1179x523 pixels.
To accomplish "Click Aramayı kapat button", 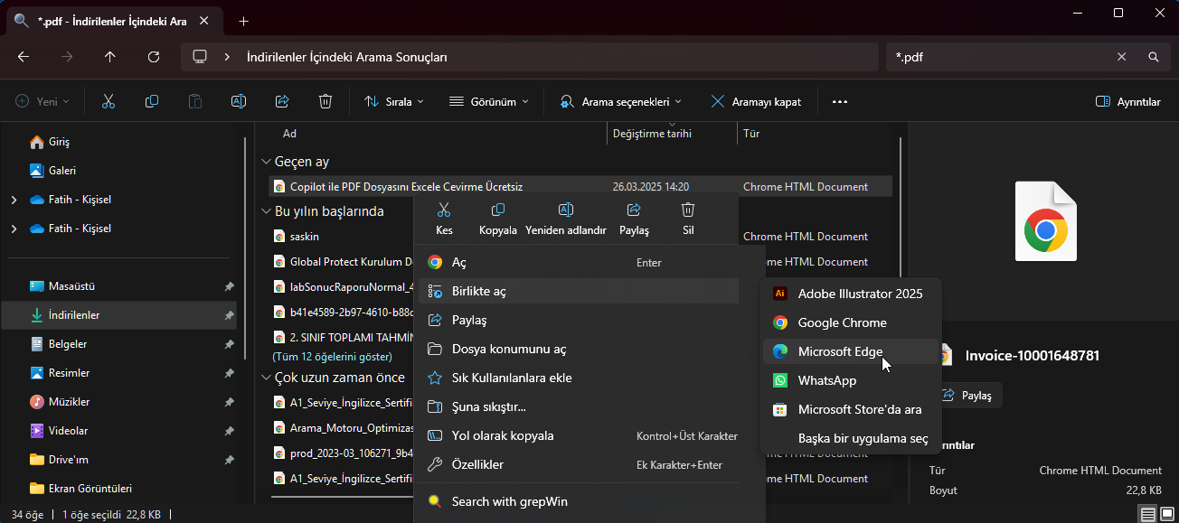I will [x=756, y=102].
